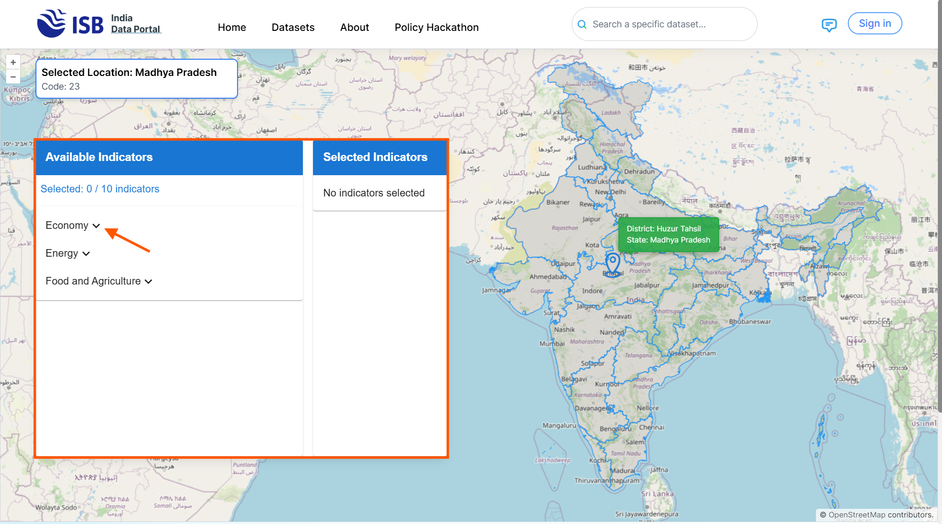Open the feedback chat icon
Image resolution: width=942 pixels, height=524 pixels.
click(x=829, y=25)
